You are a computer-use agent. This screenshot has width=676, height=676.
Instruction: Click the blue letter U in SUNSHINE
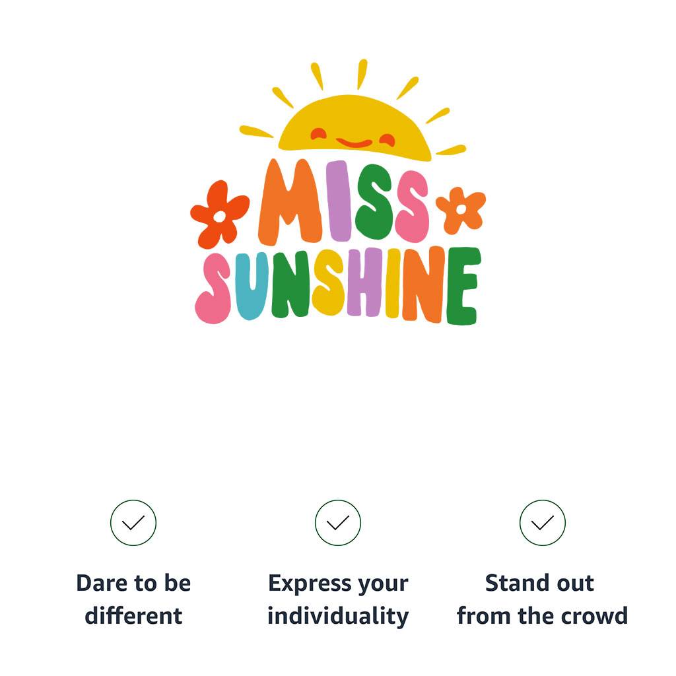[x=251, y=287]
